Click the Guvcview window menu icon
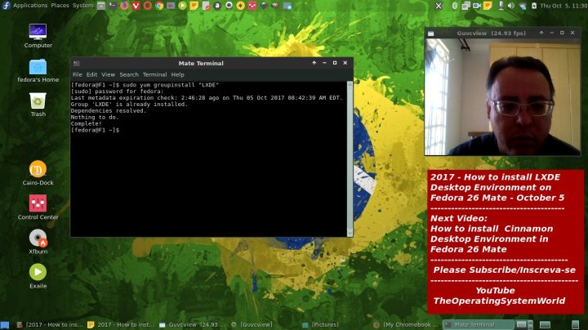 (x=431, y=33)
